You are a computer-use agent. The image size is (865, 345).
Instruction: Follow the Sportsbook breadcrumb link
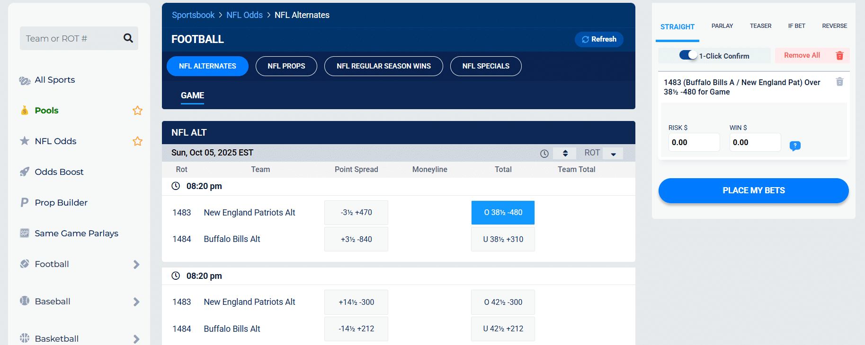point(193,15)
